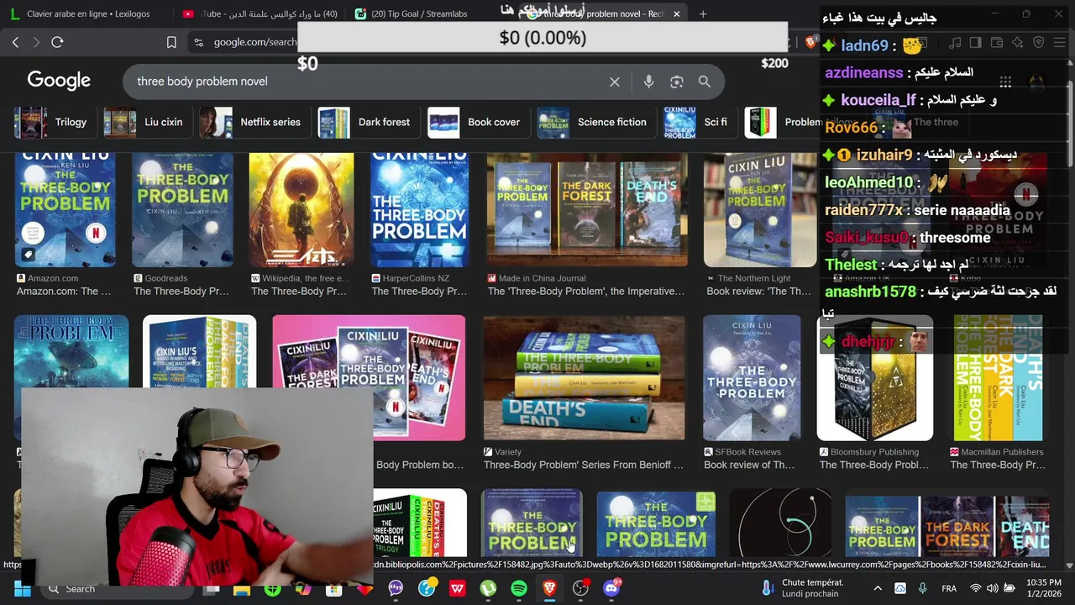This screenshot has width=1075, height=605.
Task: Submit search with magnifier icon
Action: click(x=705, y=82)
